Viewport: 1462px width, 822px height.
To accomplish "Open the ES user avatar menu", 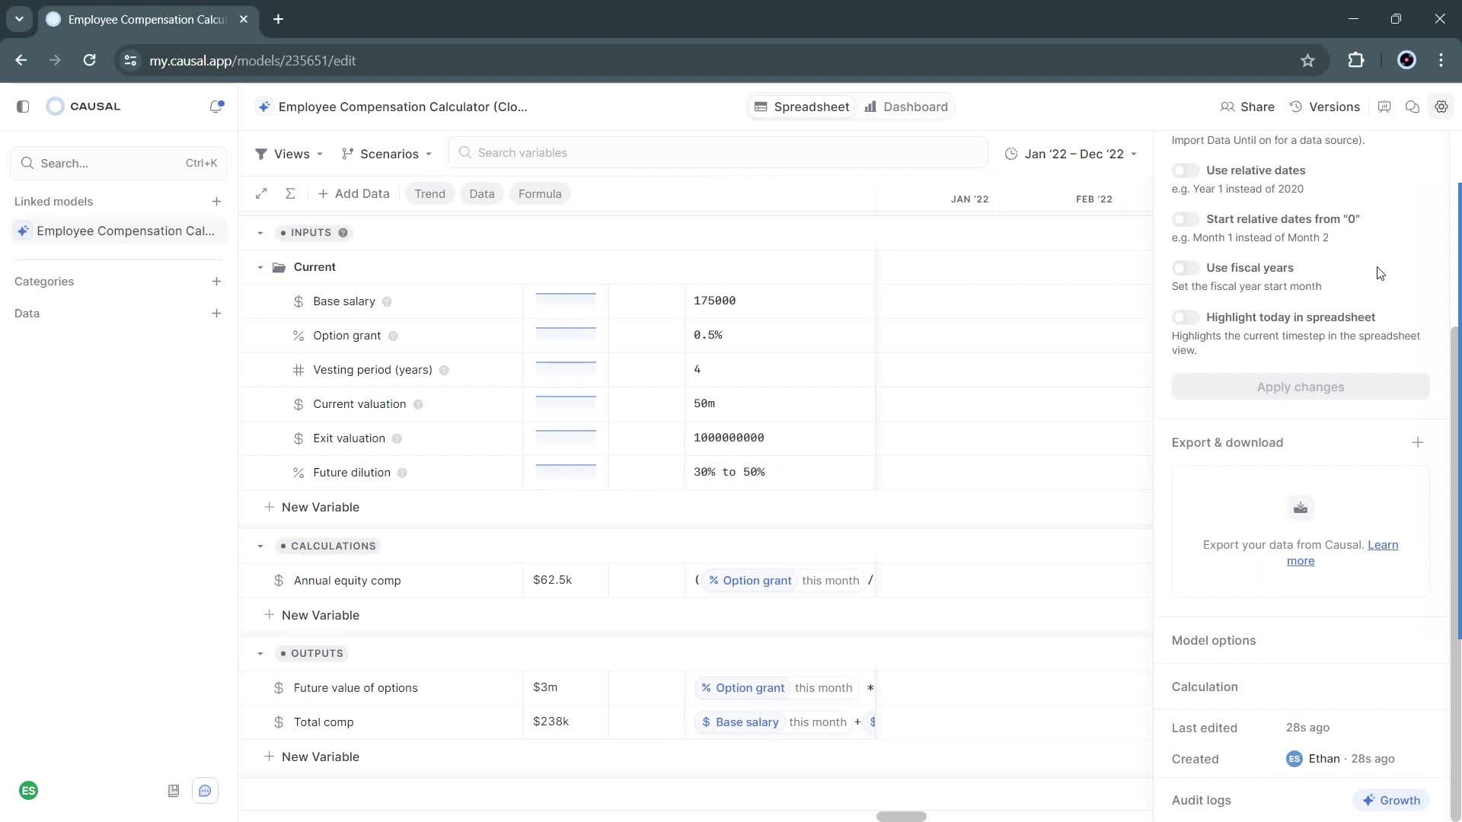I will (28, 791).
